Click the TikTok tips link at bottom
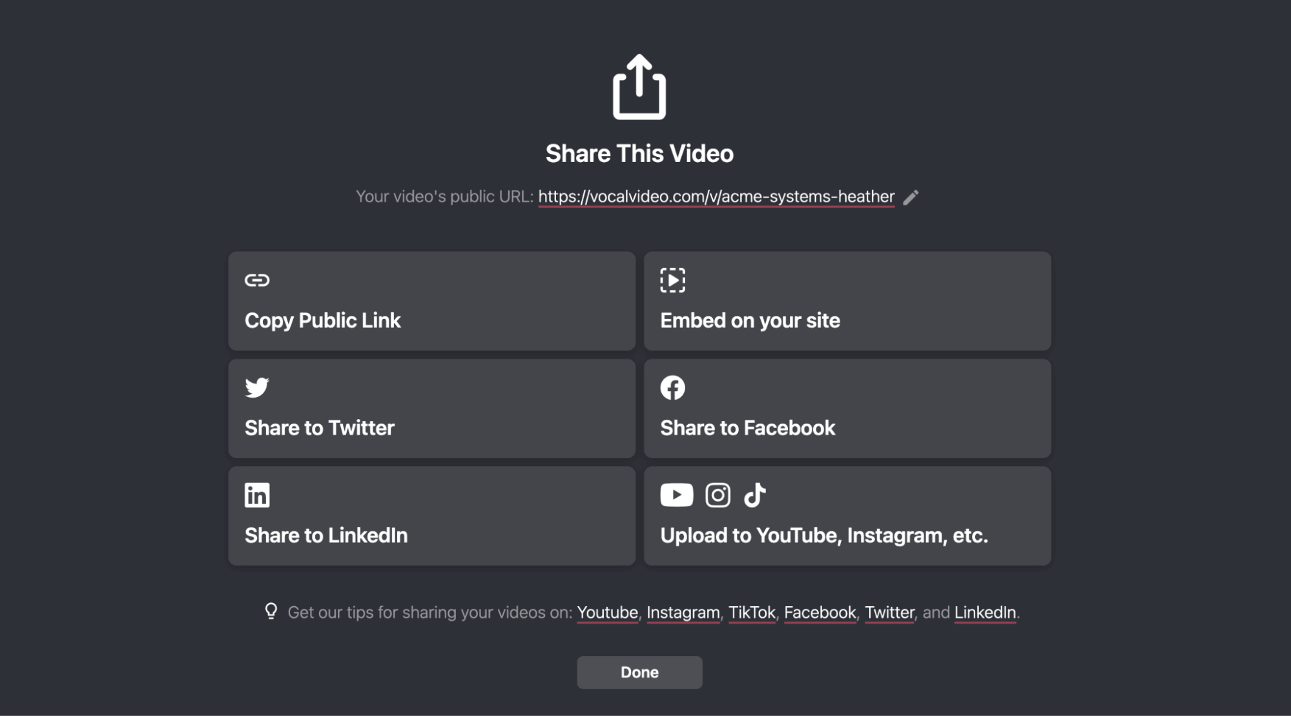 click(751, 612)
